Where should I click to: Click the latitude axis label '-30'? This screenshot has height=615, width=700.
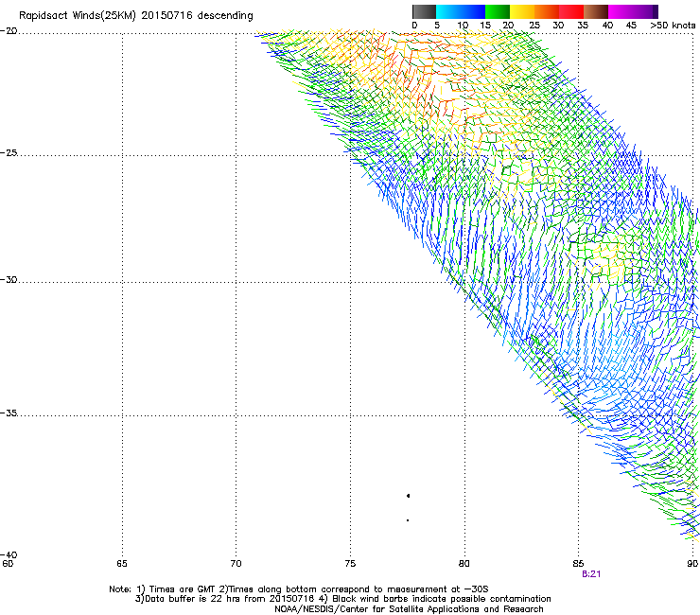point(9,279)
